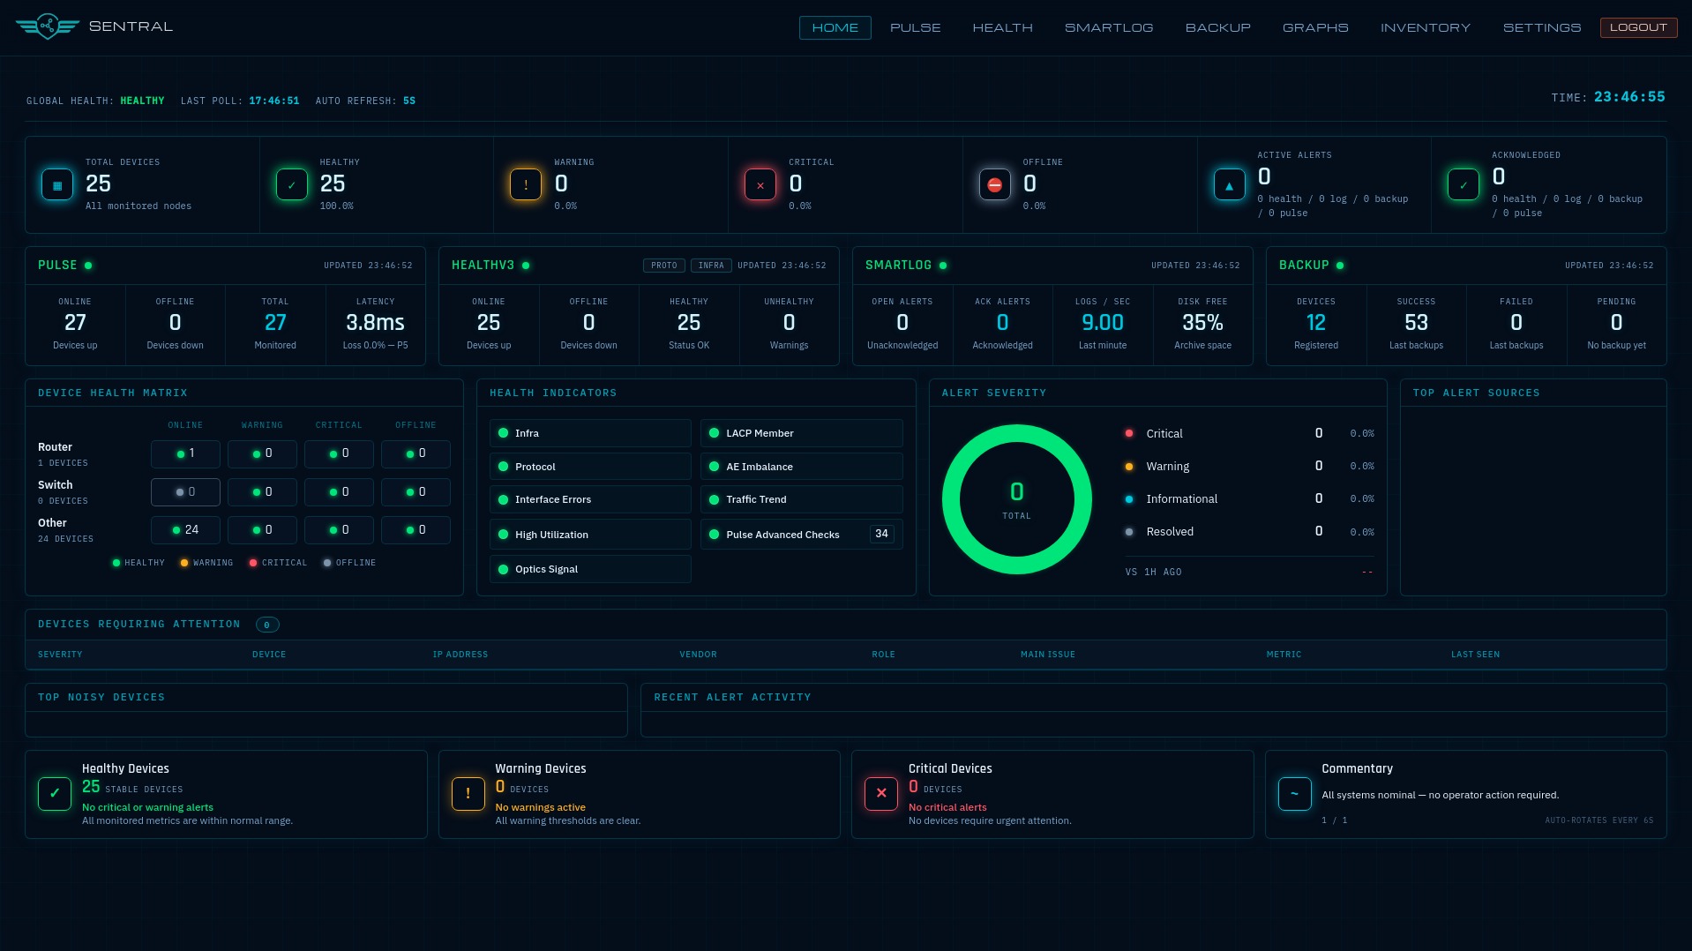Toggle the INFRA filter in HealthV3 panel
The width and height of the screenshot is (1692, 951).
711,266
